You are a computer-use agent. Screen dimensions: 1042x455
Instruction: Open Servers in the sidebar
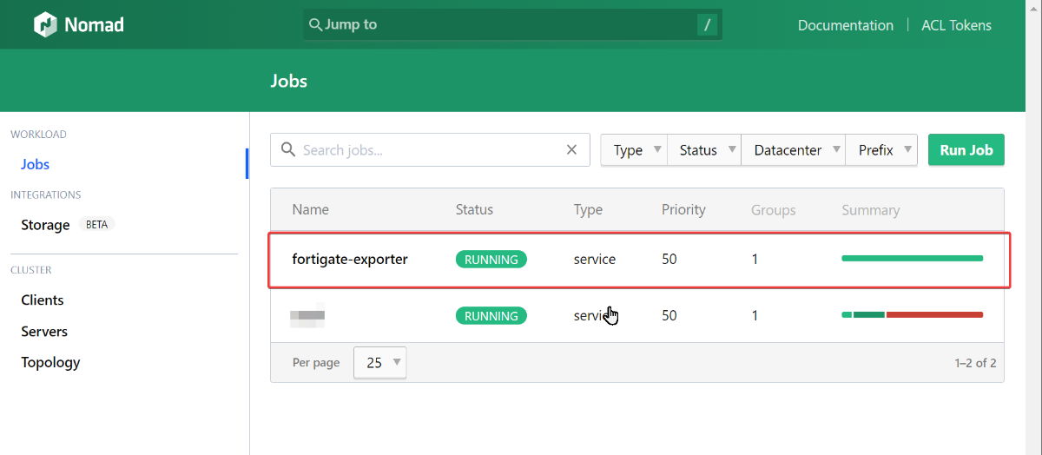(44, 331)
